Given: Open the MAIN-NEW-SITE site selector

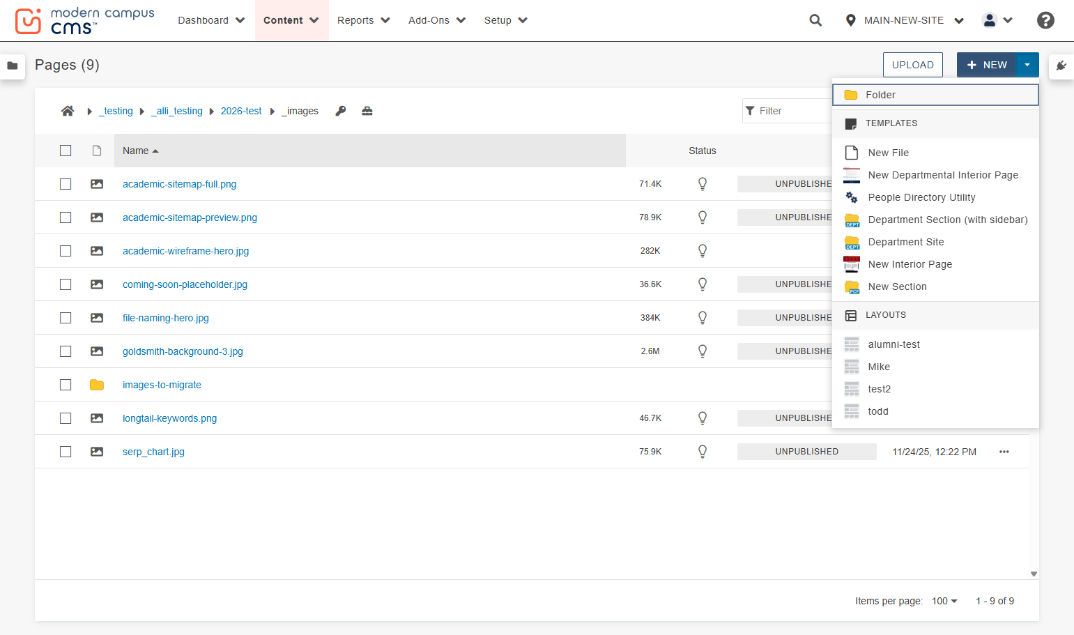Looking at the screenshot, I should tap(904, 20).
